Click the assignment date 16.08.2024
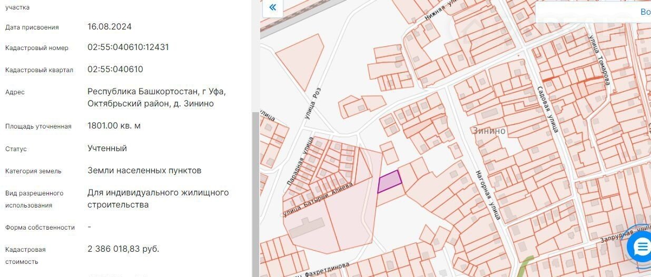 [x=110, y=27]
